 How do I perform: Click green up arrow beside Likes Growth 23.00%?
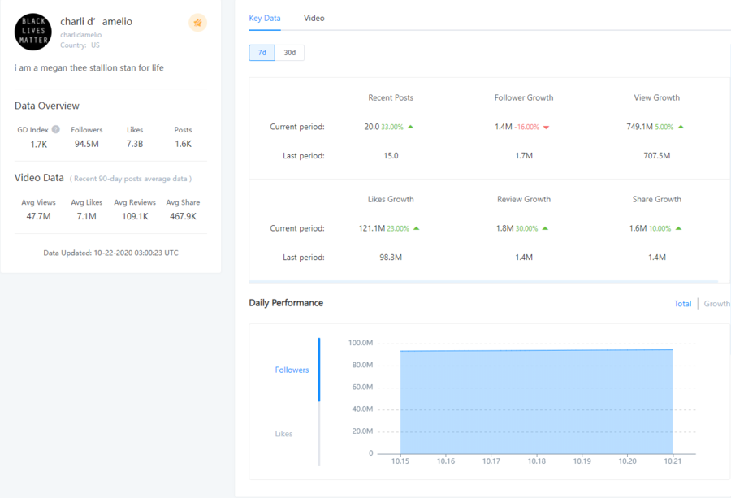(416, 228)
